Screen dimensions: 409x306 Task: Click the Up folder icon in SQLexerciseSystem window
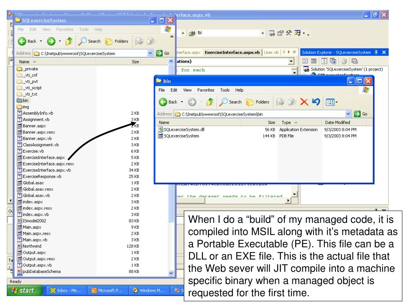69,41
